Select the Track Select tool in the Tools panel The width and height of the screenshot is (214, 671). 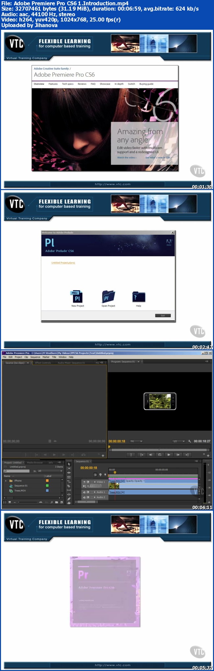pyautogui.click(x=69, y=468)
